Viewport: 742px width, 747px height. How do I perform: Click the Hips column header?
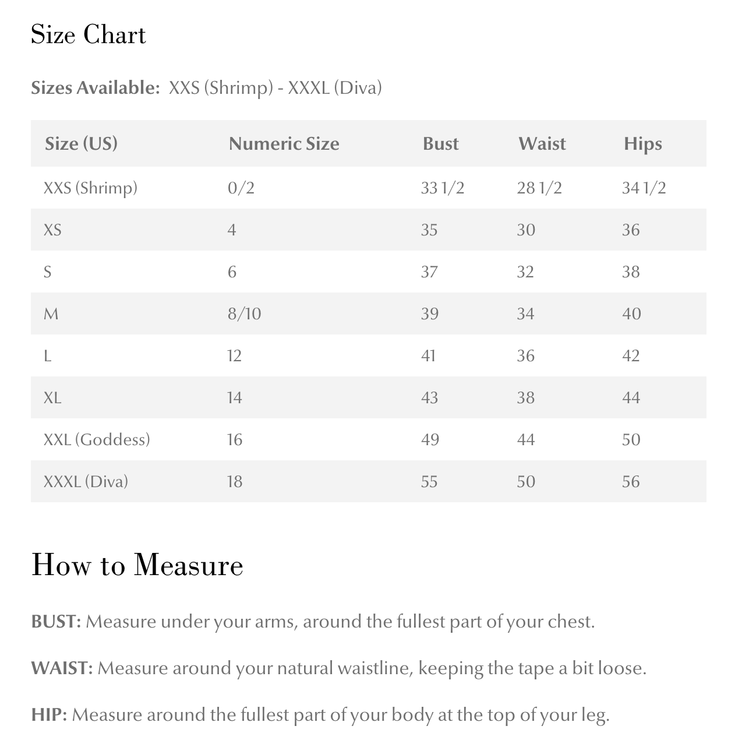pos(642,143)
